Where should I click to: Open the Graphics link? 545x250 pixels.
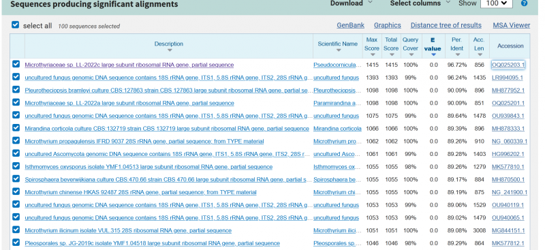387,25
